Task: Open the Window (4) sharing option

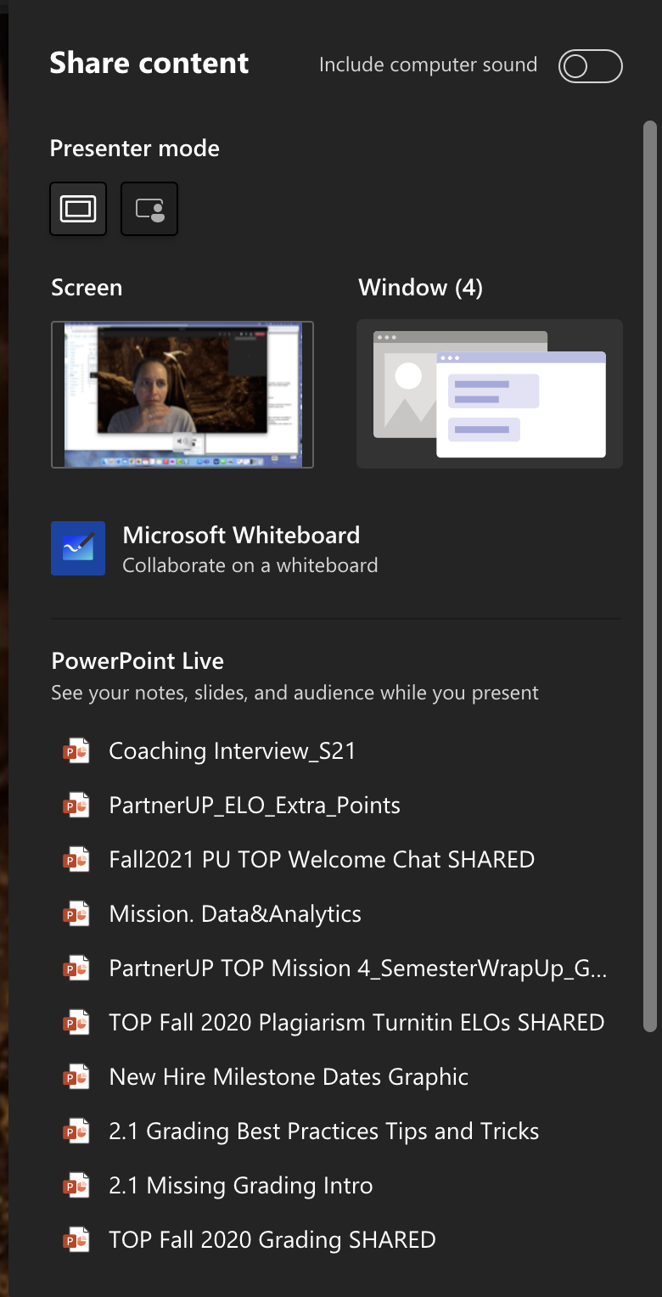Action: (x=489, y=394)
